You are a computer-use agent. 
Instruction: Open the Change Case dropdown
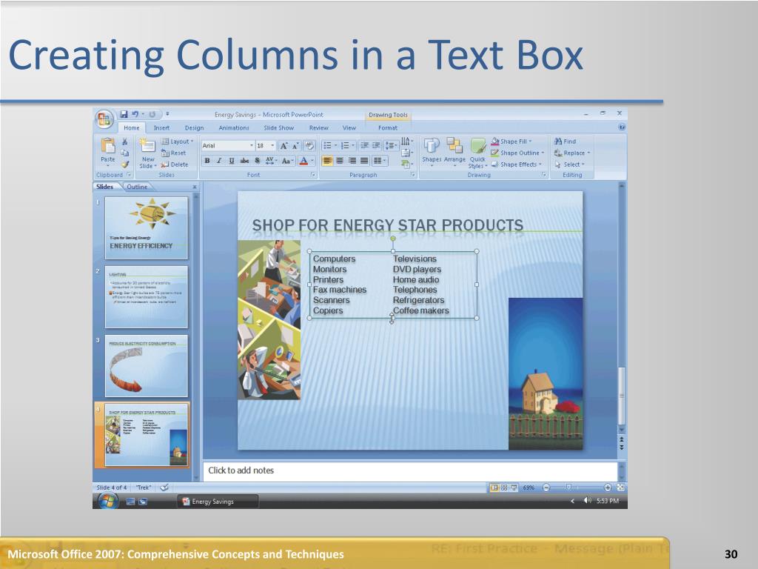pos(287,161)
